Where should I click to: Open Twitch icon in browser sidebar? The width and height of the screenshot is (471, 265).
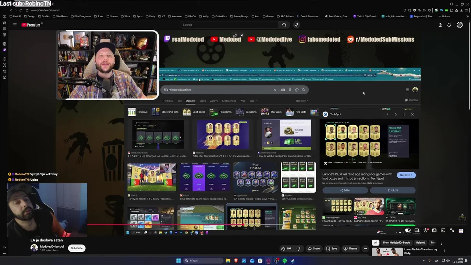pyautogui.click(x=4, y=50)
